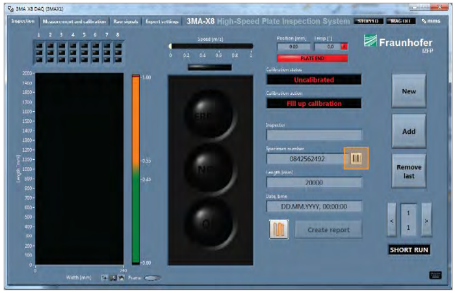The width and height of the screenshot is (455, 293).
Task: Click the red indicator next to Temp field
Action: tap(344, 46)
